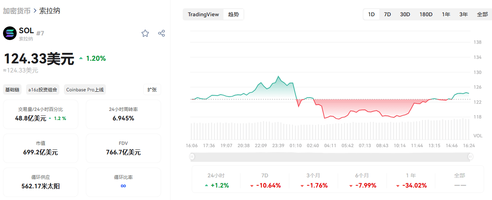Switch chart to 趋势 view
Image resolution: width=492 pixels, height=200 pixels.
(233, 14)
